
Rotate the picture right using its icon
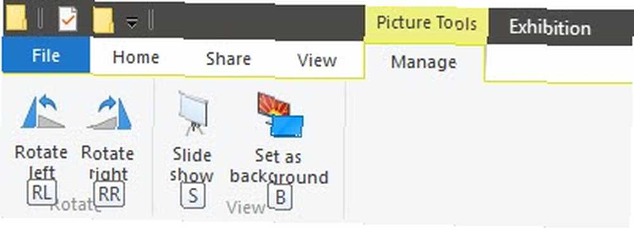[109, 112]
